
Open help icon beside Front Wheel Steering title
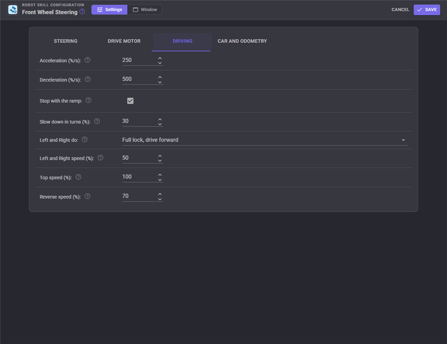click(82, 12)
